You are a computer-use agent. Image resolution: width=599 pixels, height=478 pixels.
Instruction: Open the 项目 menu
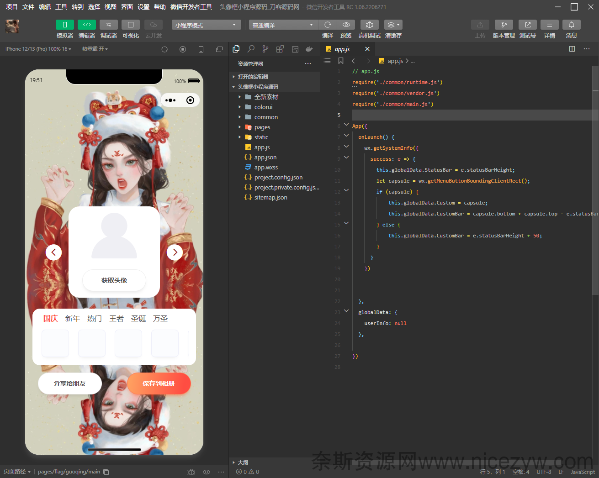pyautogui.click(x=11, y=7)
